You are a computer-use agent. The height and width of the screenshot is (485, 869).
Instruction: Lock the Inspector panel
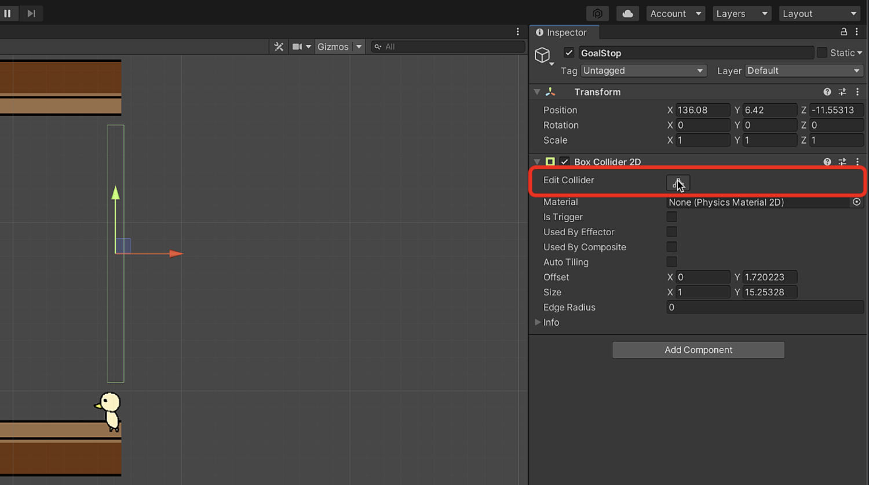[x=844, y=32]
